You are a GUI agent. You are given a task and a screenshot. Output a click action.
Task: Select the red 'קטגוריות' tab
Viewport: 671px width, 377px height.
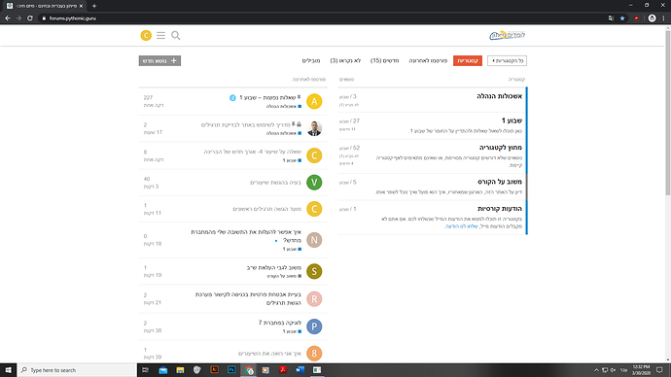click(468, 60)
